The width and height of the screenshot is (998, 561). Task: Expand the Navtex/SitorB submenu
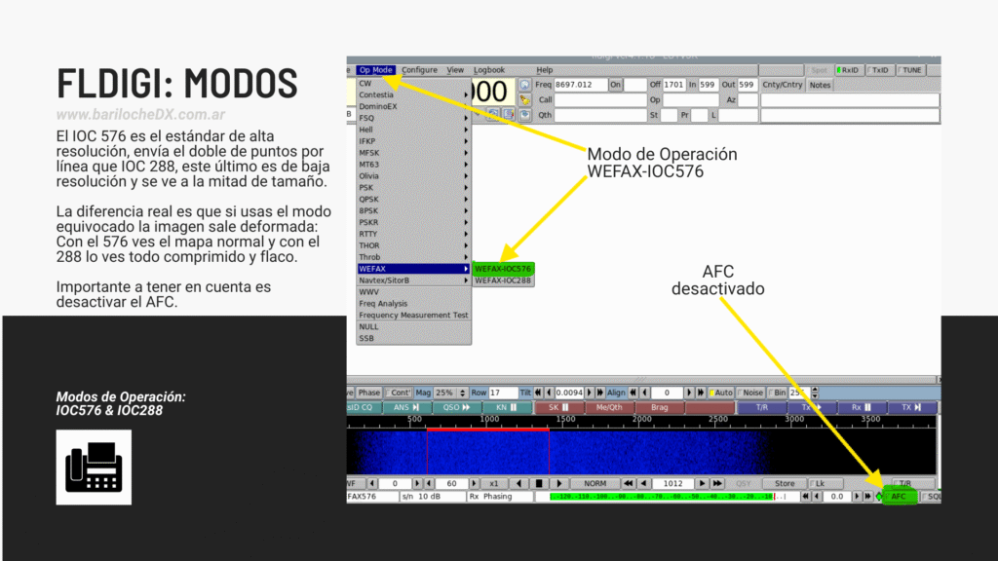pos(413,280)
